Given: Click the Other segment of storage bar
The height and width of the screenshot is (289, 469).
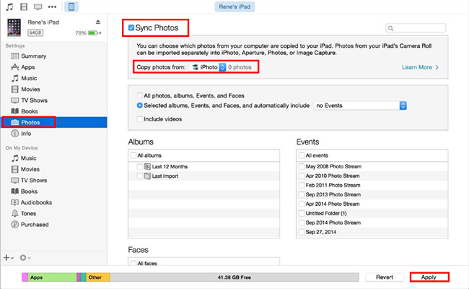Looking at the screenshot, I should pyautogui.click(x=98, y=277).
